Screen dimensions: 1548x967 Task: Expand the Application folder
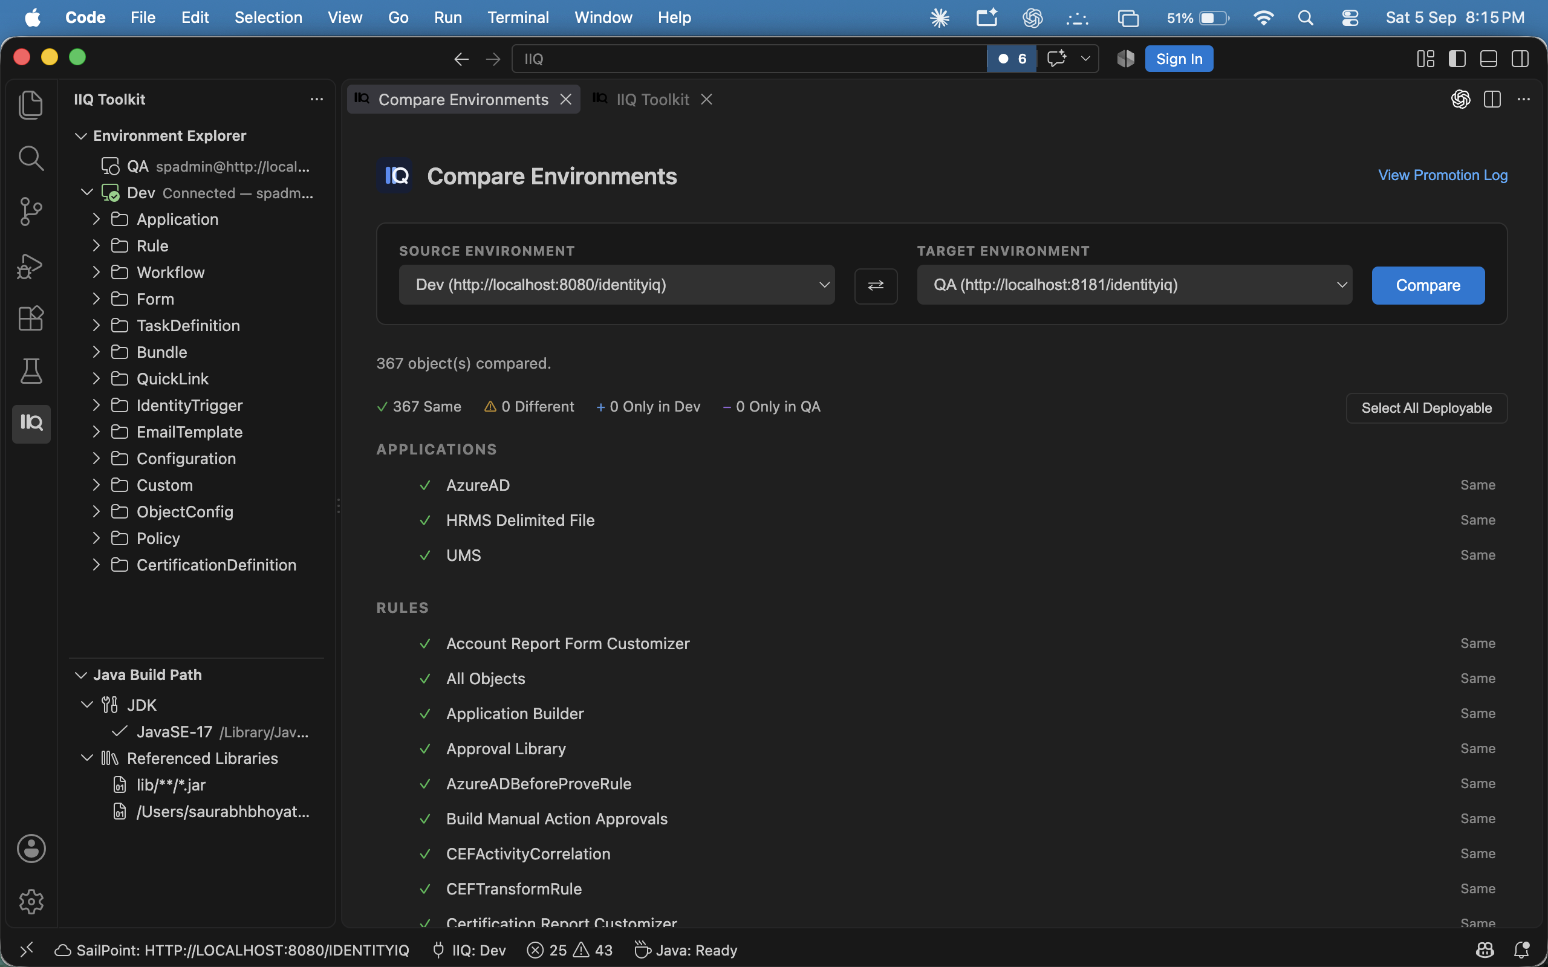point(96,219)
